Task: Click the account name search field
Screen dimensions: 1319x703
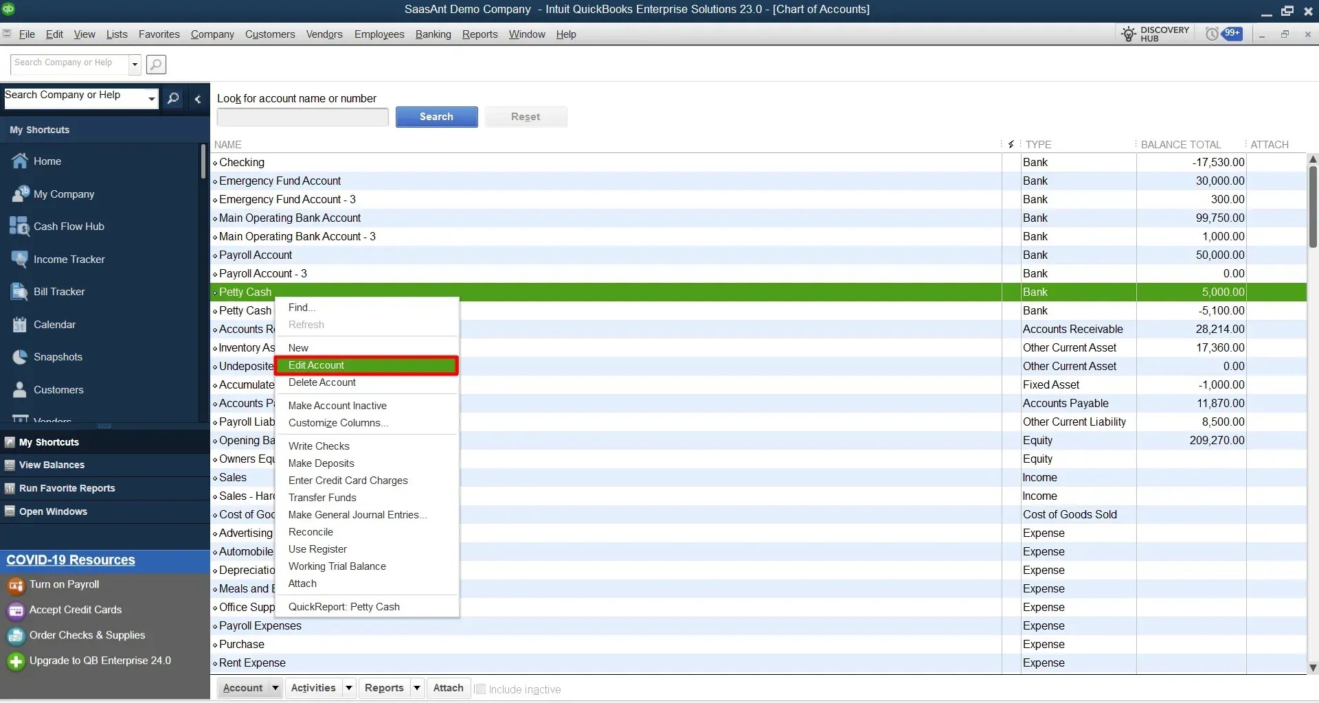Action: [302, 117]
